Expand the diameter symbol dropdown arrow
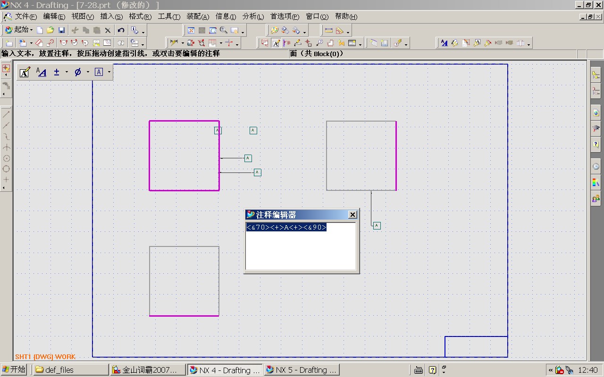 (88, 72)
